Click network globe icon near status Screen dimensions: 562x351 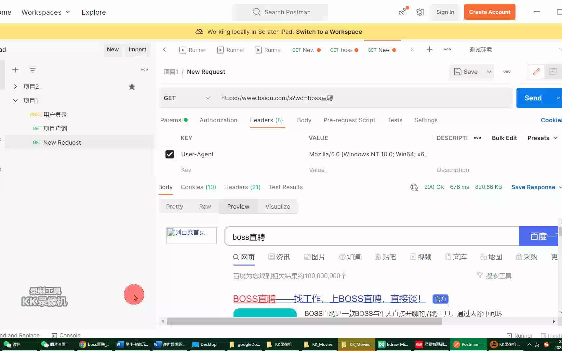414,187
